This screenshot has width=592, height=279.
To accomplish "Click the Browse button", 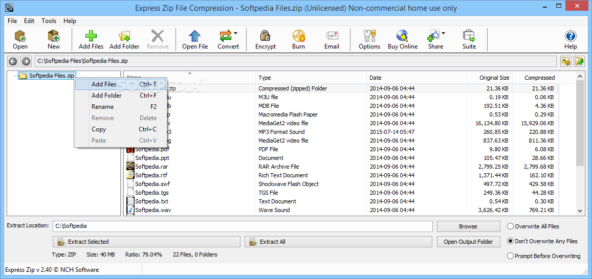I will [468, 226].
